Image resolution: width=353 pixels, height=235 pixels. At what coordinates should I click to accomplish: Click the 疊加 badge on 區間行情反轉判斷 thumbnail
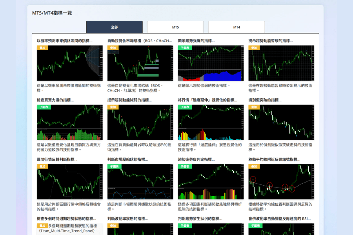(42, 166)
